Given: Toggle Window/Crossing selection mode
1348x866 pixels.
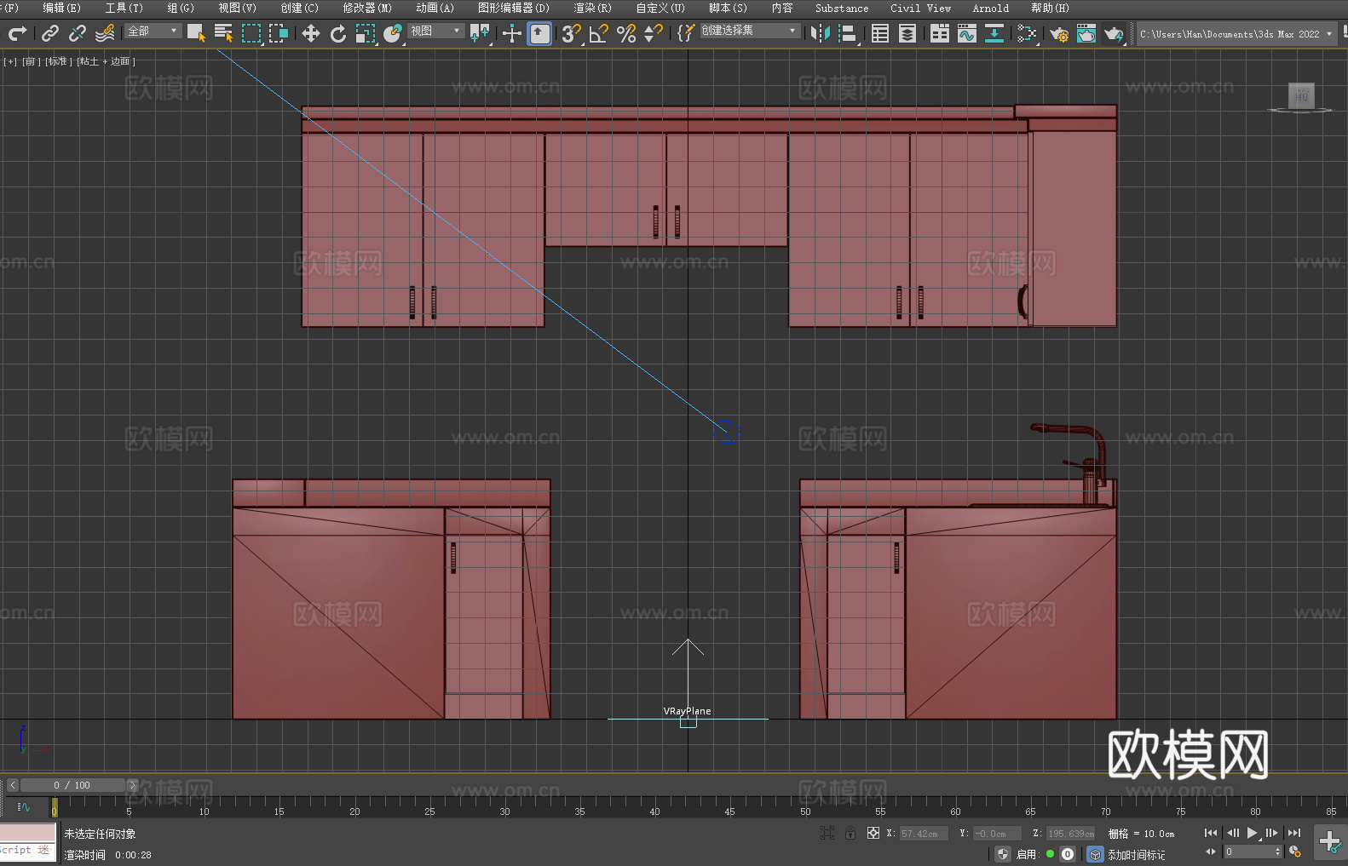Looking at the screenshot, I should point(279,33).
